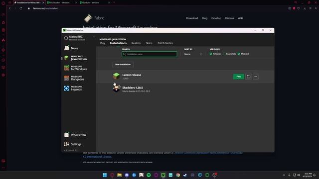This screenshot has height=179, width=319.
Task: Click the browser address bar URL
Action: [x=45, y=8]
